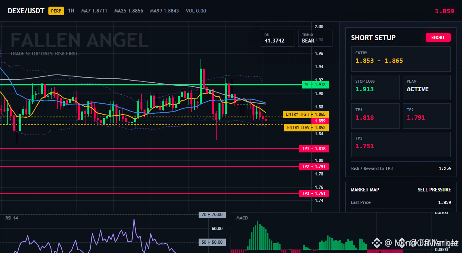Click the yellow PERP badge
The image size is (462, 253).
click(56, 11)
